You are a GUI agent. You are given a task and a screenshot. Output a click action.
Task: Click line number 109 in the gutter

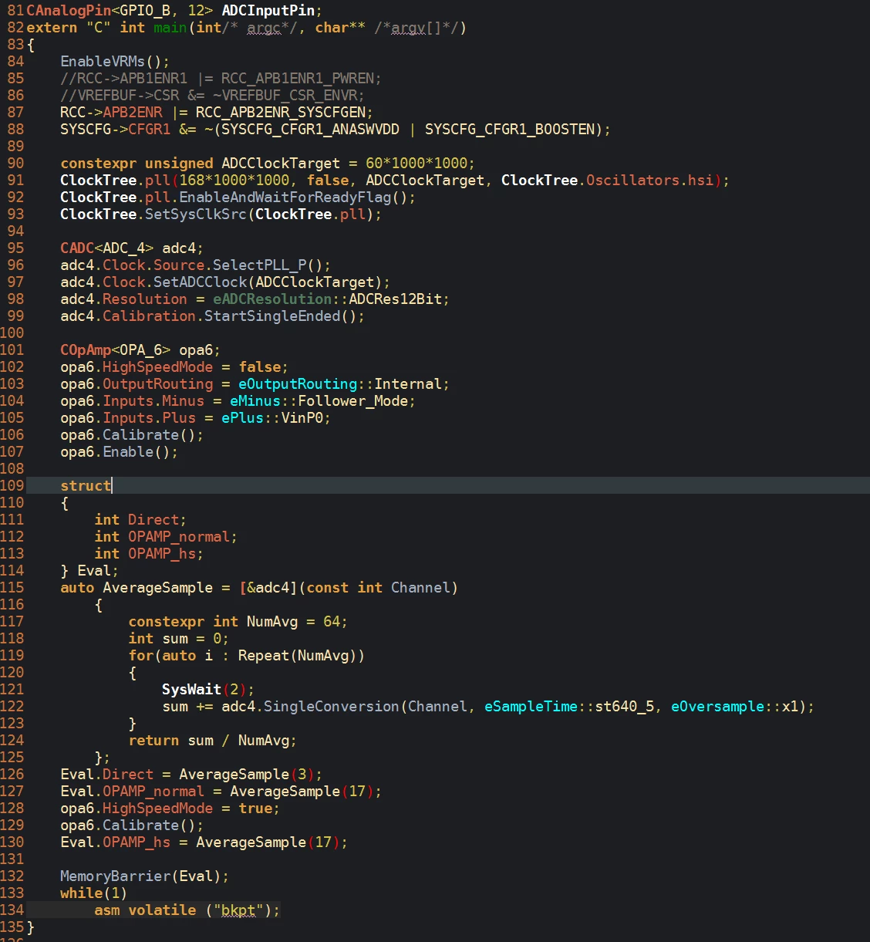[x=12, y=485]
